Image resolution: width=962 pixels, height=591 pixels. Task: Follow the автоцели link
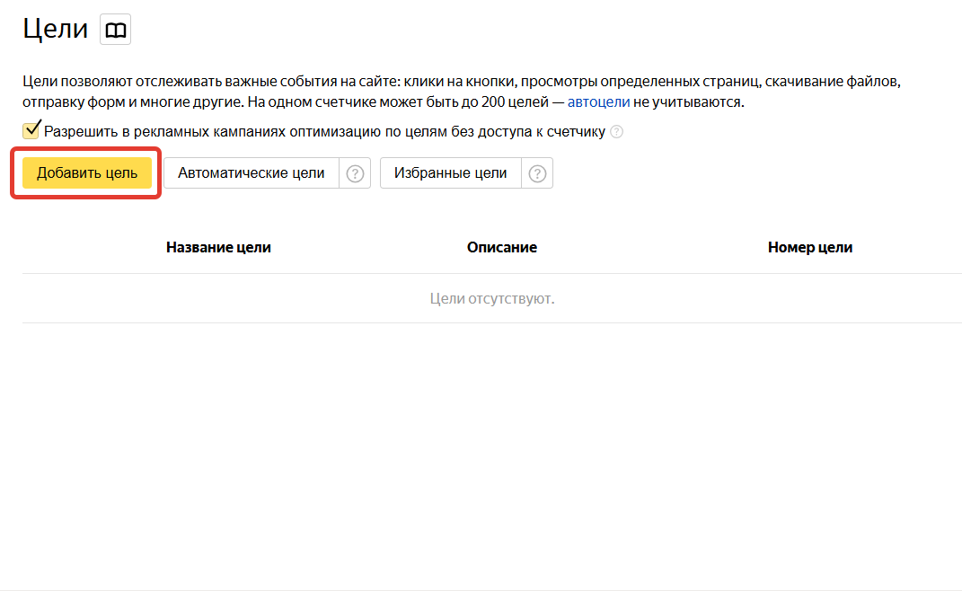[x=598, y=101]
